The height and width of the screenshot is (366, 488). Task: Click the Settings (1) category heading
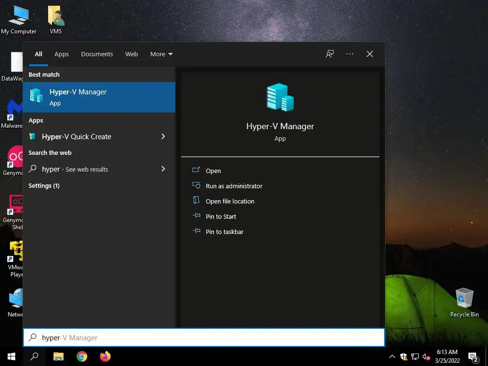pos(44,185)
